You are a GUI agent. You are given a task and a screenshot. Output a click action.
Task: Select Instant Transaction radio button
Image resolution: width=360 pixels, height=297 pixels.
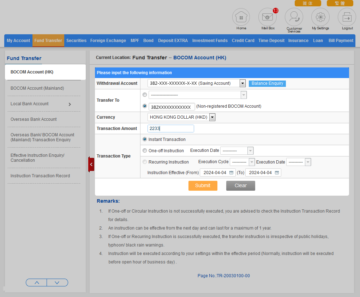(145, 139)
